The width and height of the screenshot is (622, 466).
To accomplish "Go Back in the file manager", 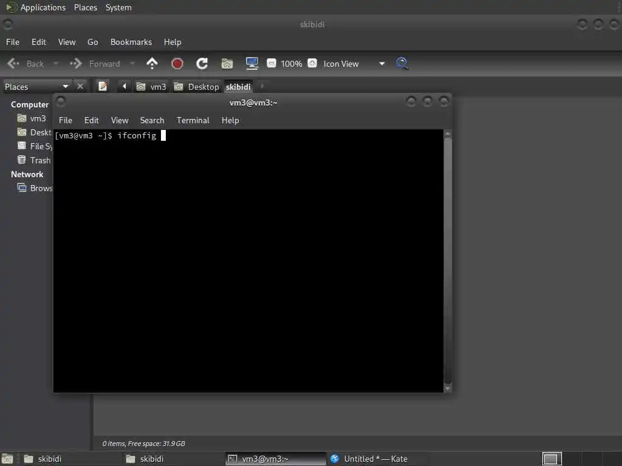I will click(x=26, y=63).
